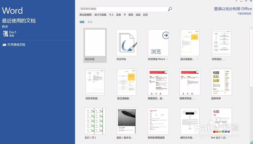The height and width of the screenshot is (144, 253).
Task: Click the vertical scrollbar thumb
Action: [251, 58]
